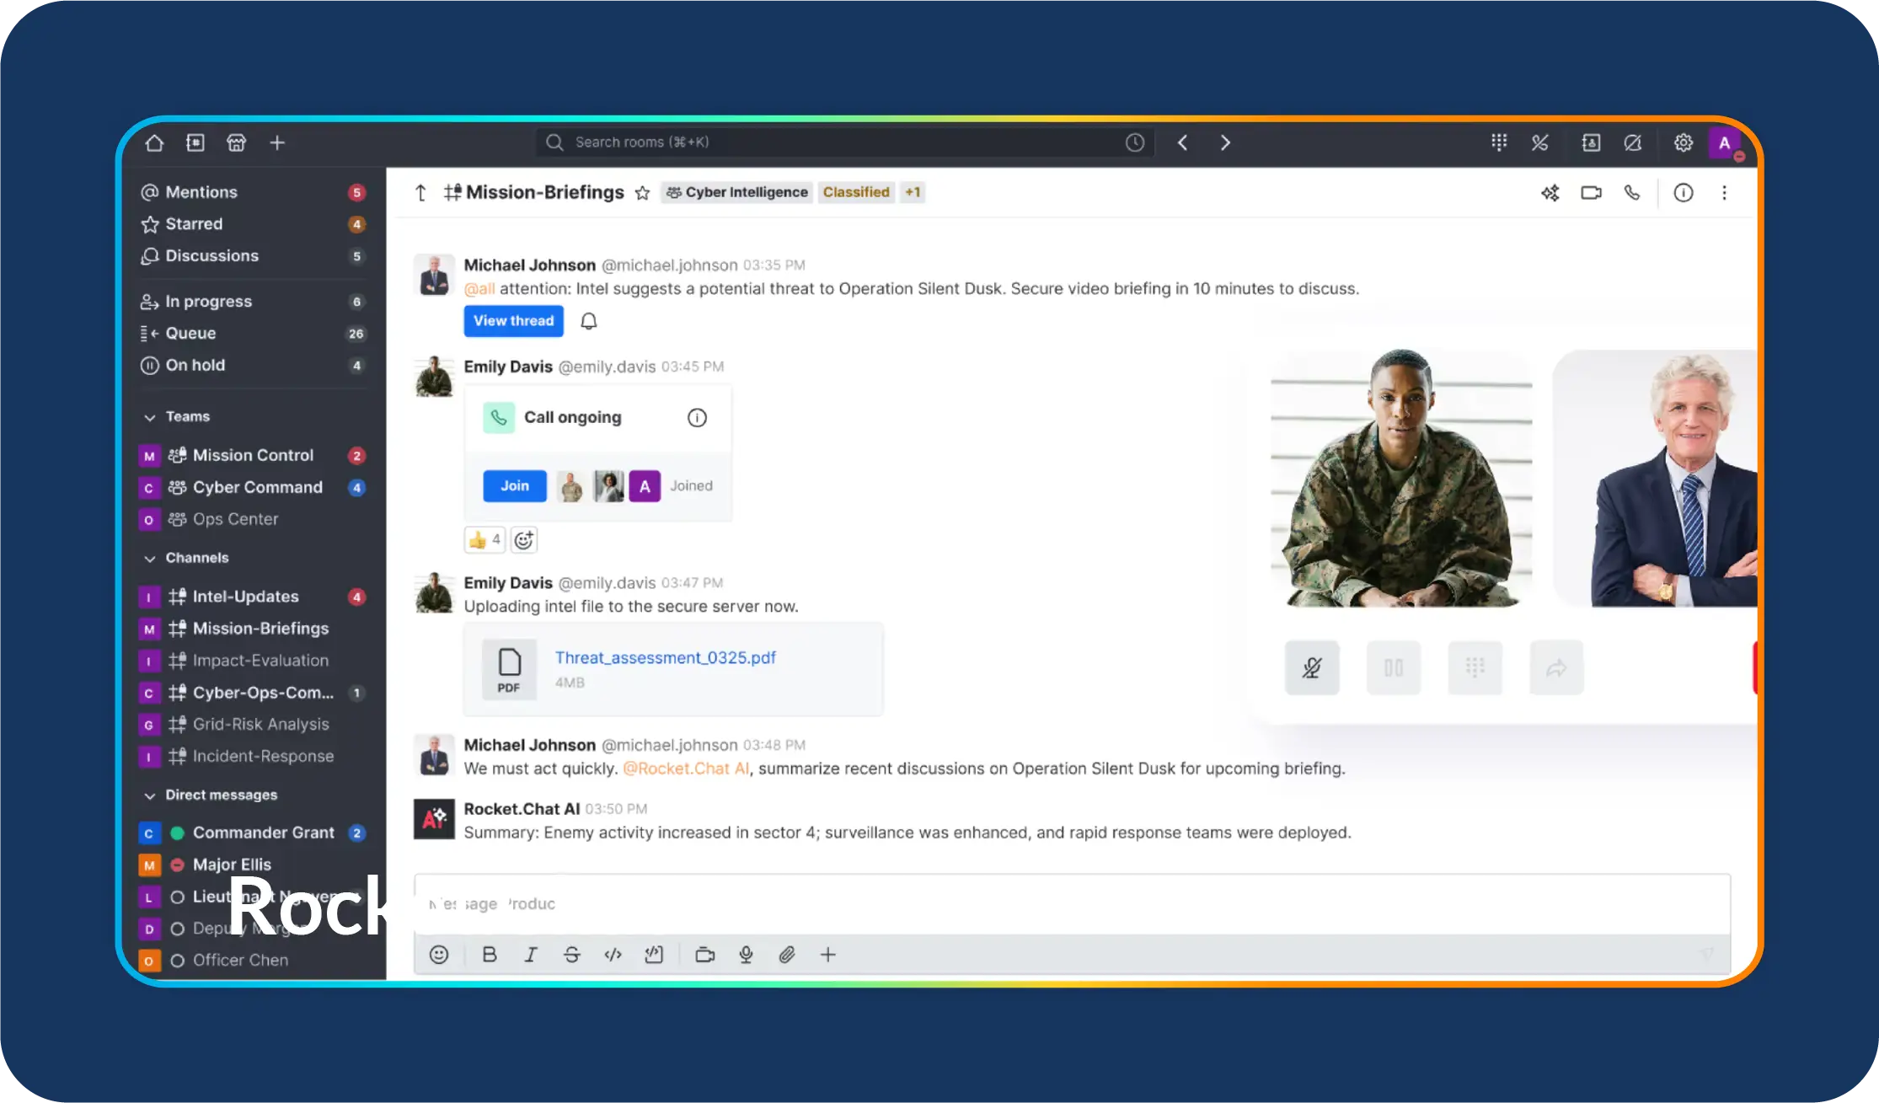The image size is (1879, 1103).
Task: Toggle favorite star for Mission-Briefings
Action: (642, 193)
